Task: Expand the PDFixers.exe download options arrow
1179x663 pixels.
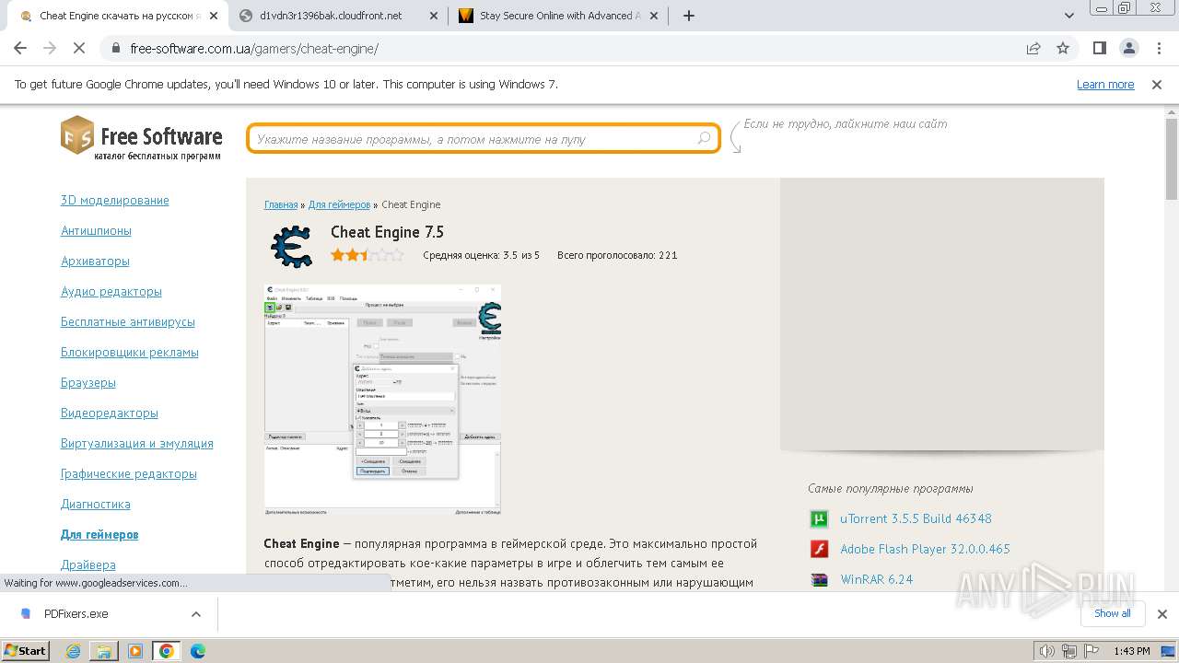Action: coord(195,613)
